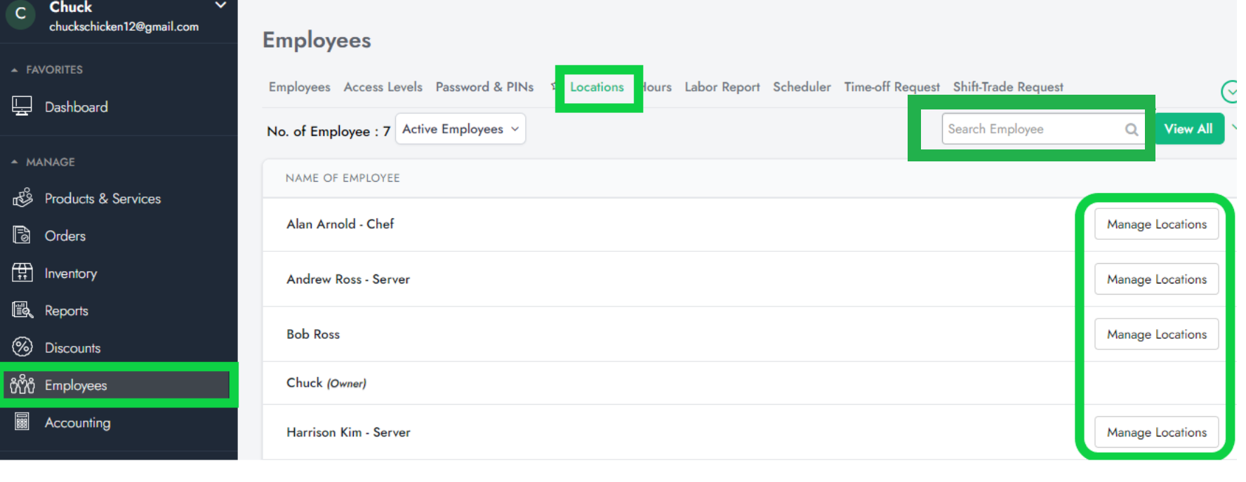Screen dimensions: 1246x482
Task: Click the Reports sidebar icon
Action: point(22,310)
